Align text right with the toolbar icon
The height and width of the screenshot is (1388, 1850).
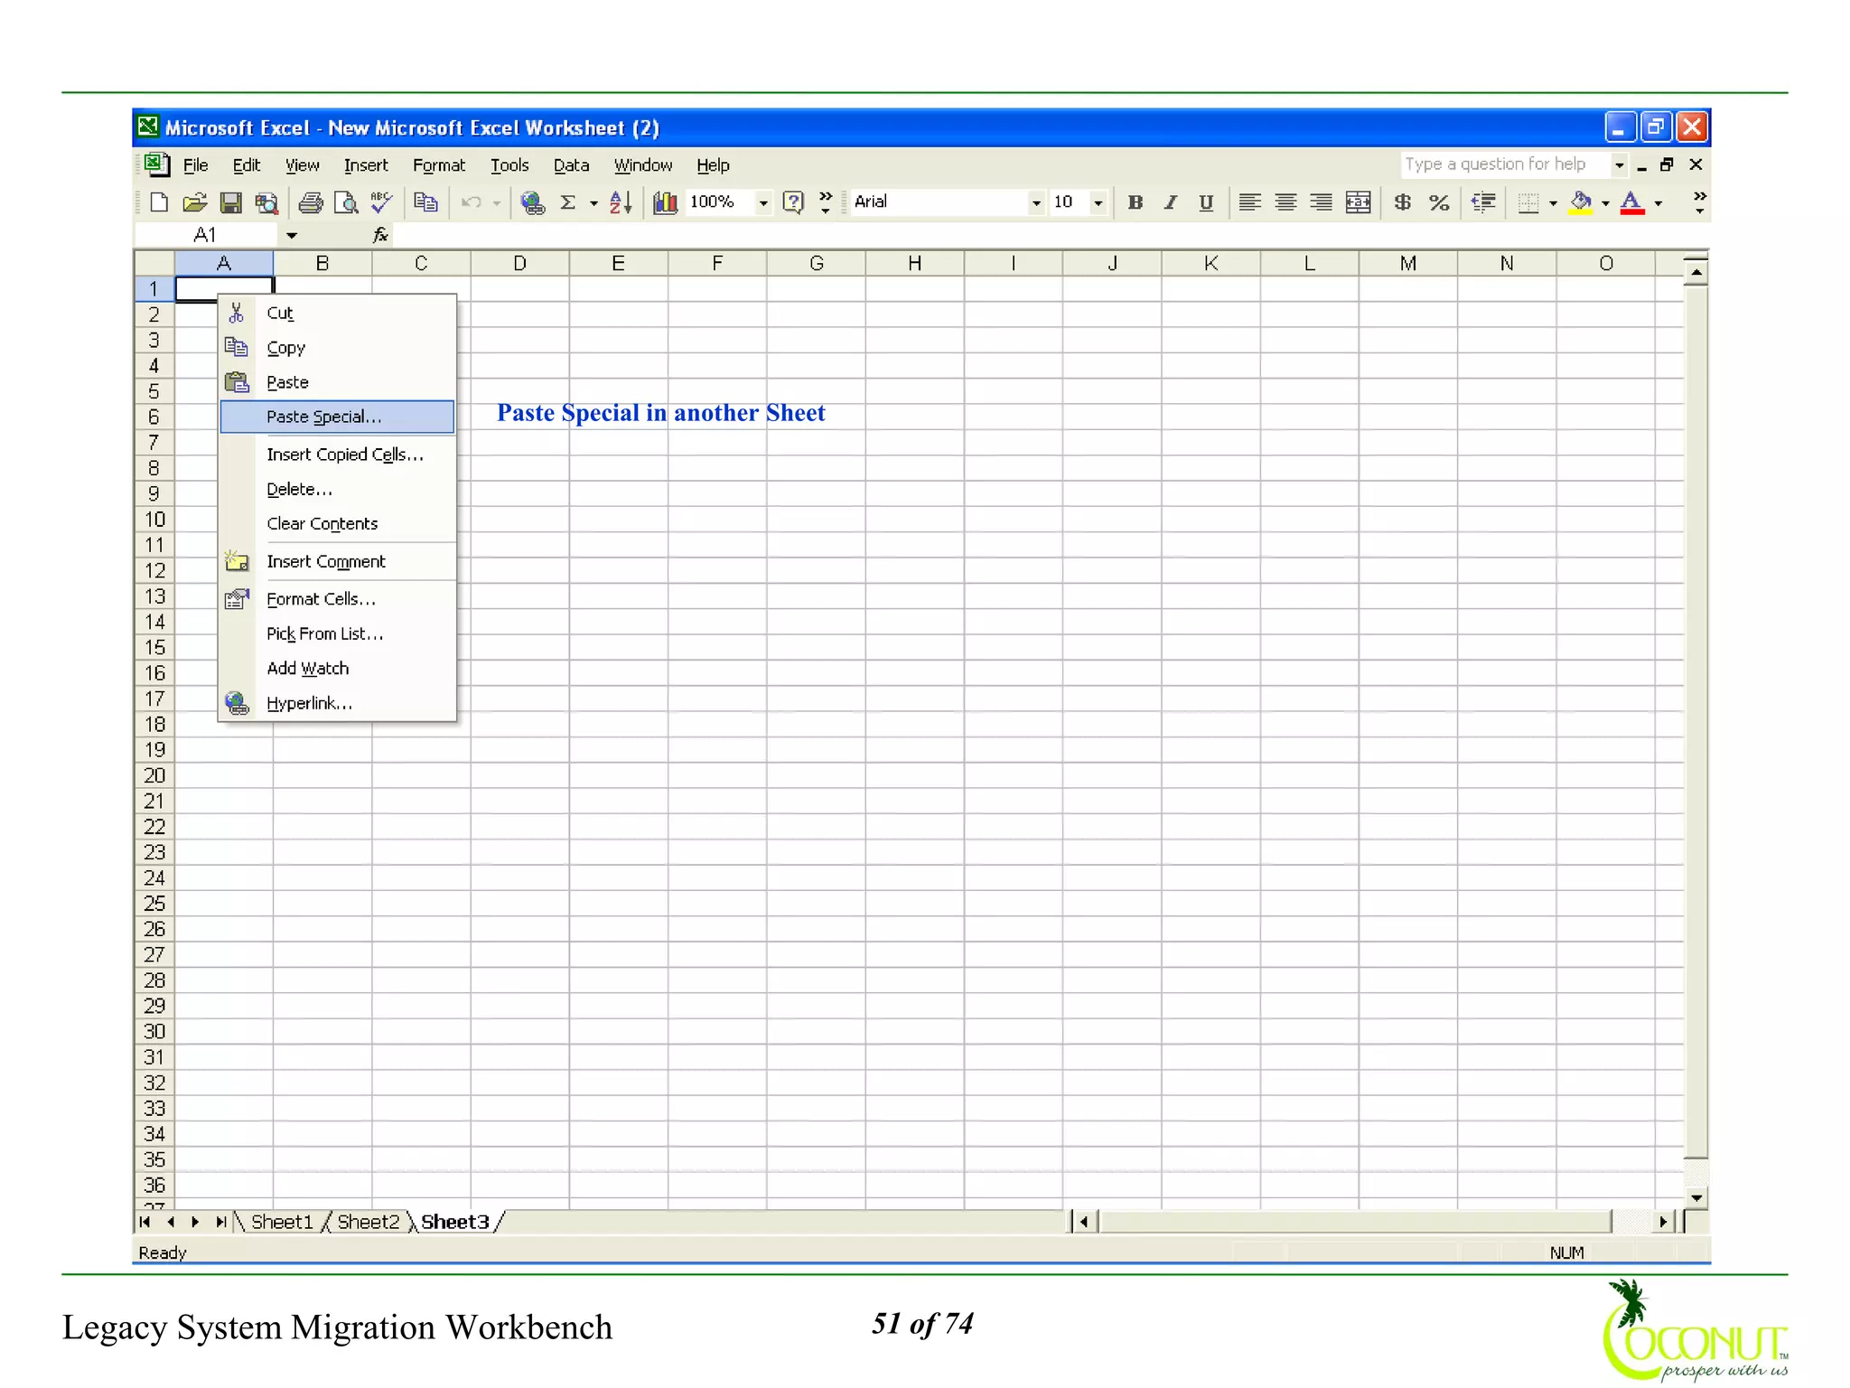[x=1321, y=202]
